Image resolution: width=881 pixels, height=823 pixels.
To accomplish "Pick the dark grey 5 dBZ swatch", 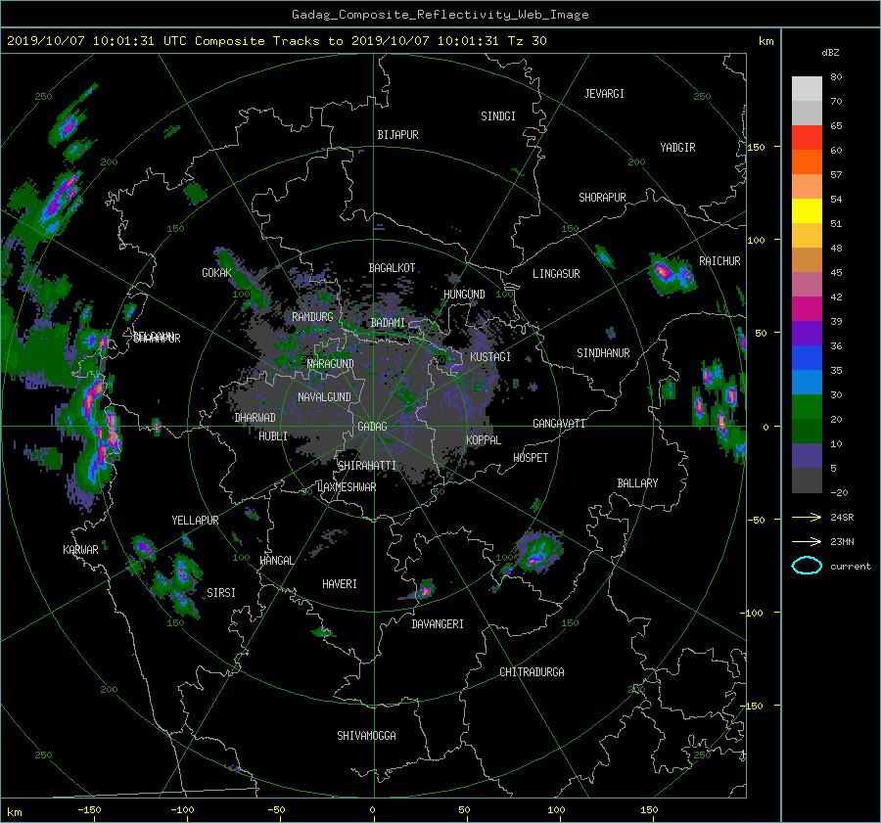I will (x=807, y=480).
